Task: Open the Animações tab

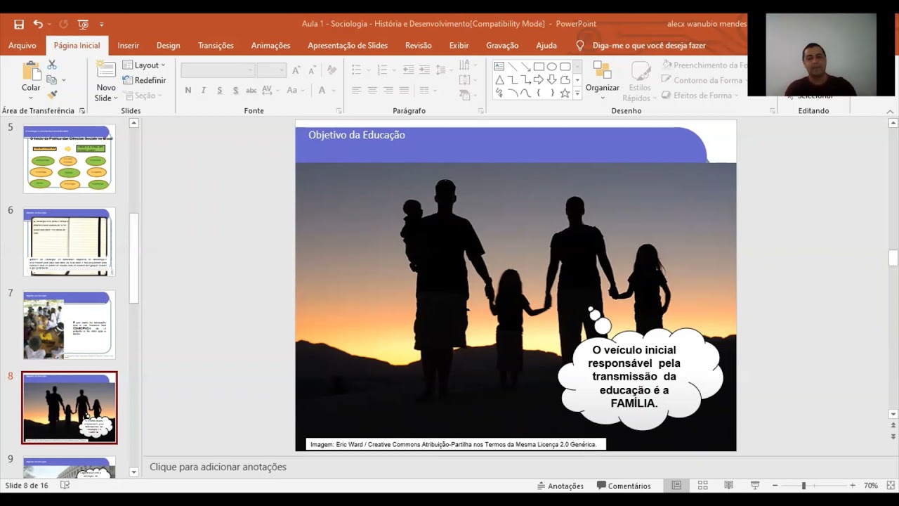Action: pyautogui.click(x=270, y=46)
